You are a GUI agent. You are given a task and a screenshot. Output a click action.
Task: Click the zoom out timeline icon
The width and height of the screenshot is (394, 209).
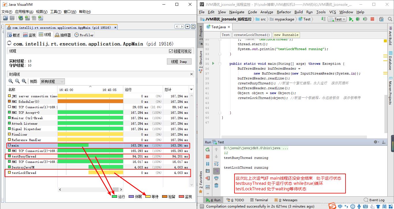(17, 81)
